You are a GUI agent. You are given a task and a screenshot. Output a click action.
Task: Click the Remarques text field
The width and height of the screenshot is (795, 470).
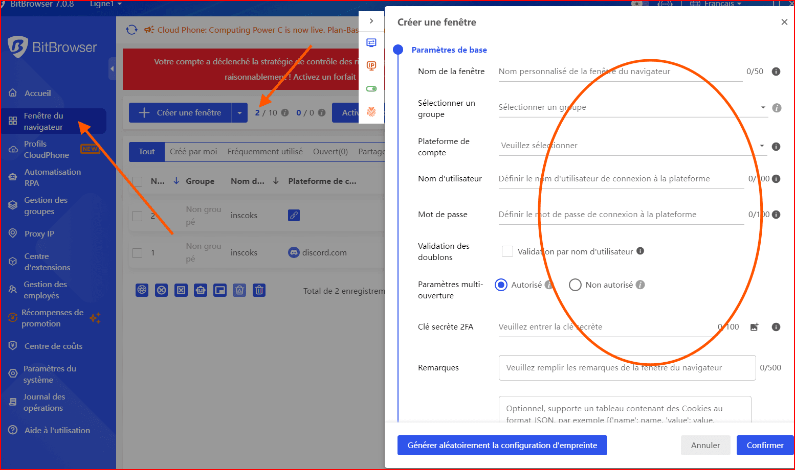click(x=627, y=368)
